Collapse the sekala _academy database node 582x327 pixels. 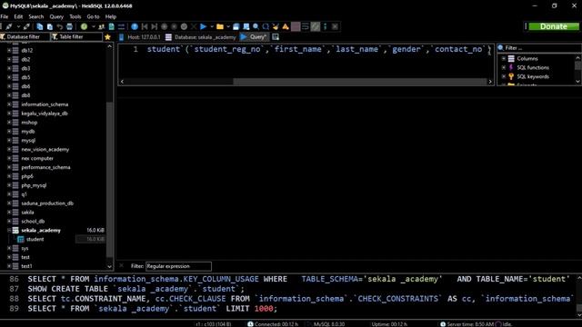(x=9, y=230)
